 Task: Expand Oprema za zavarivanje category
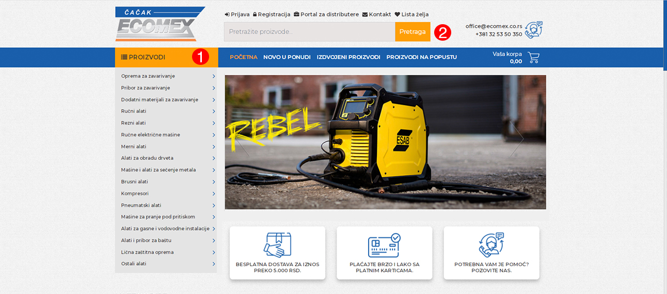166,76
